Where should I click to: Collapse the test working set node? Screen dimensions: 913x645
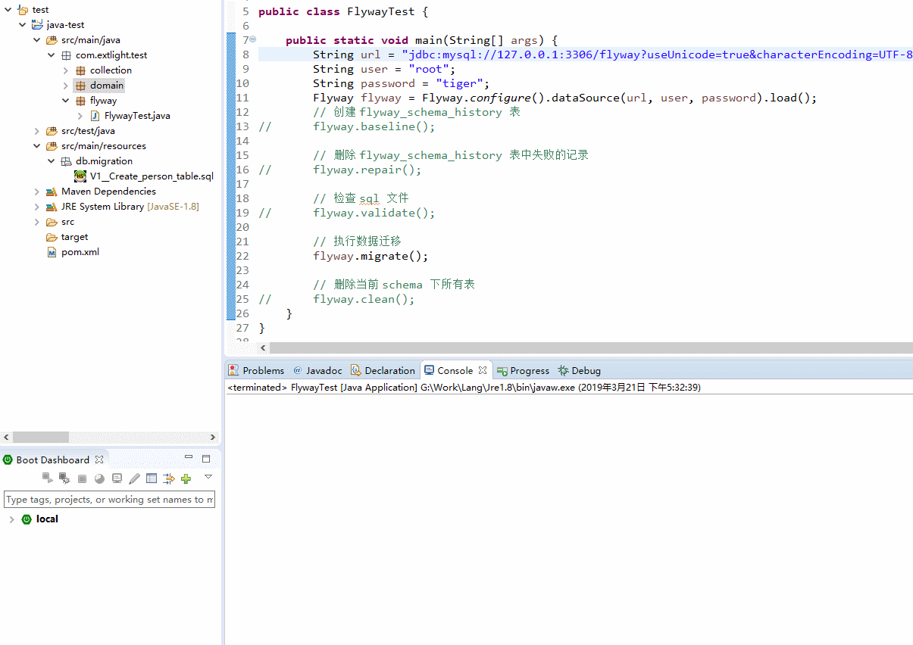(x=8, y=10)
